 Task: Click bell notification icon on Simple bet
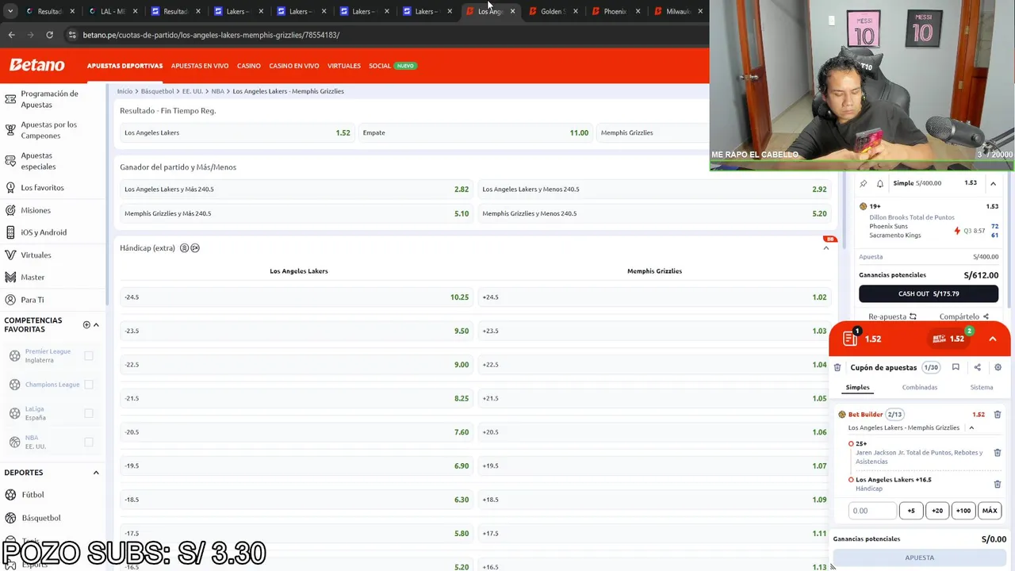pyautogui.click(x=880, y=183)
